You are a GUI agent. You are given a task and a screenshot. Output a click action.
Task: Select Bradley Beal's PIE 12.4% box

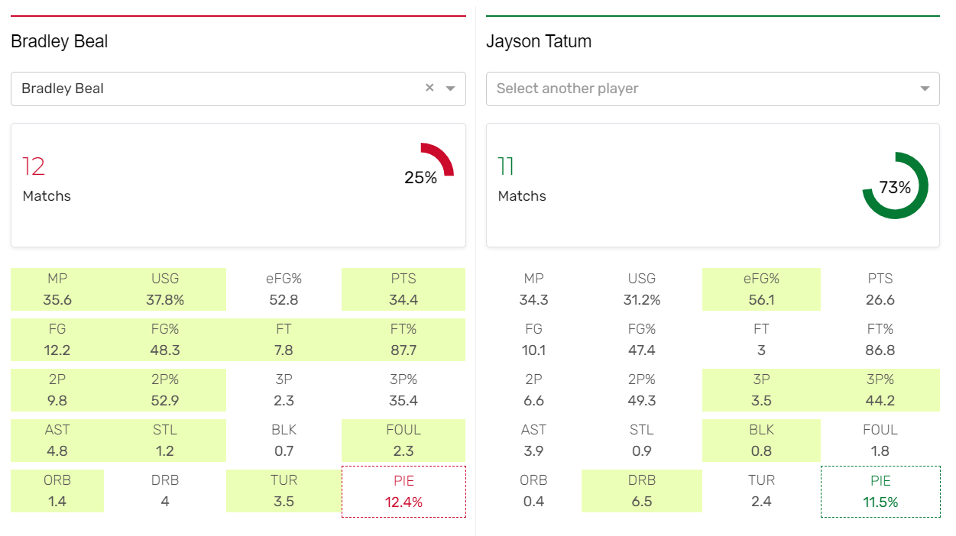pos(403,492)
